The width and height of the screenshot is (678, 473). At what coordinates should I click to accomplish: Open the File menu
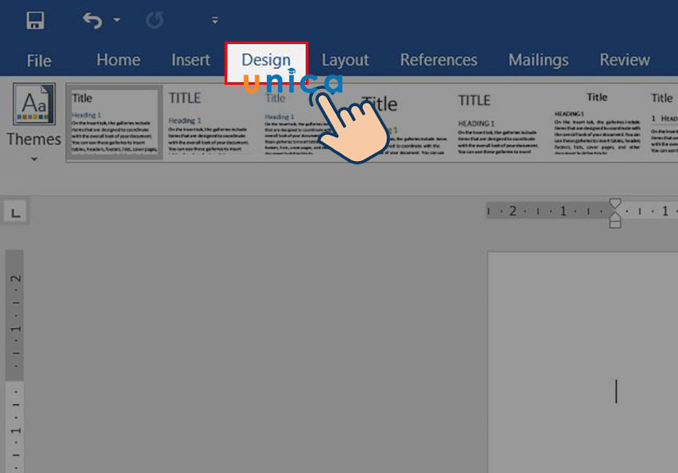tap(39, 60)
